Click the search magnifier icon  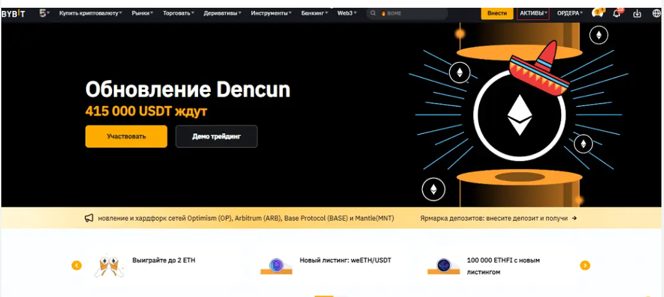(373, 14)
